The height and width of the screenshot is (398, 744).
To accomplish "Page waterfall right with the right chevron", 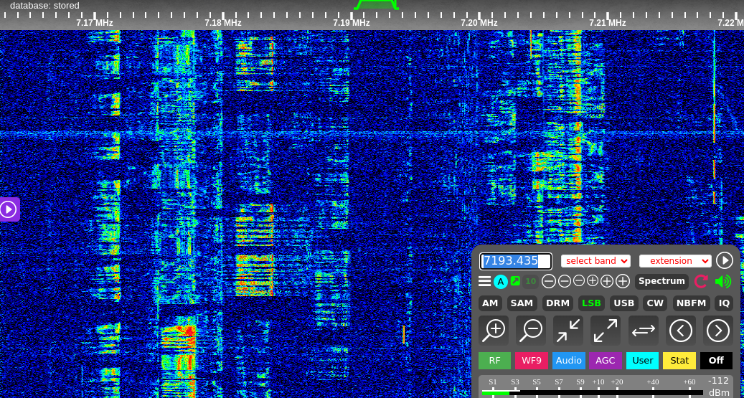I will (717, 331).
